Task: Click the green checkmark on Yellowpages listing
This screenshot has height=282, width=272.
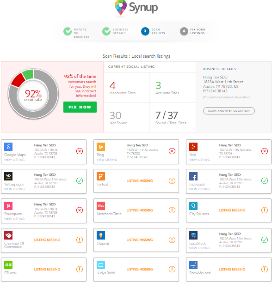Action: click(80, 180)
